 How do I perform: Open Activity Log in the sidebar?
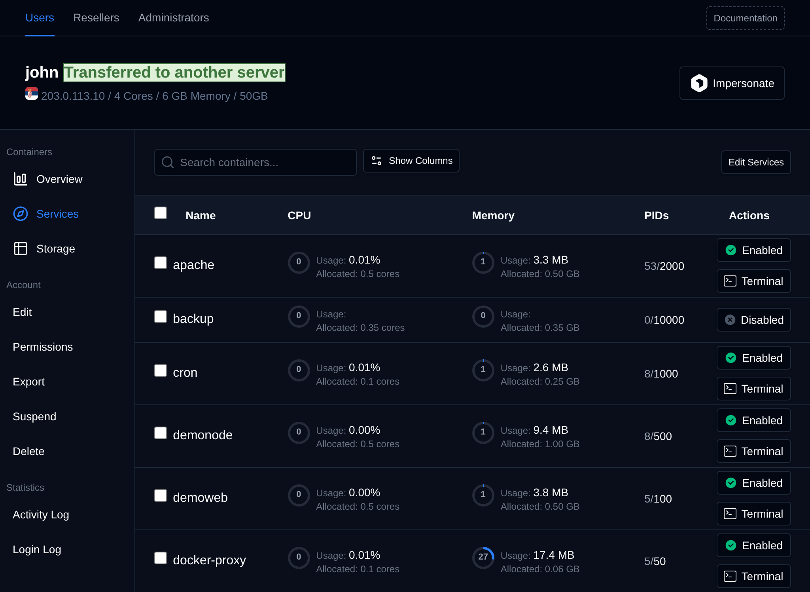41,515
